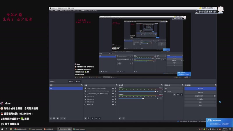Toggle lock on the png image source
The width and height of the screenshot is (233, 131).
[x=115, y=94]
